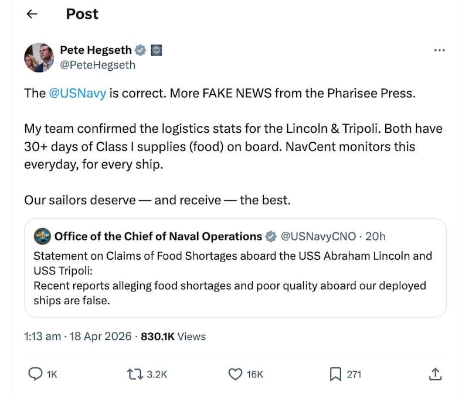Open the @USNavyCNO handle in quote
The height and width of the screenshot is (395, 469).
[x=318, y=236]
